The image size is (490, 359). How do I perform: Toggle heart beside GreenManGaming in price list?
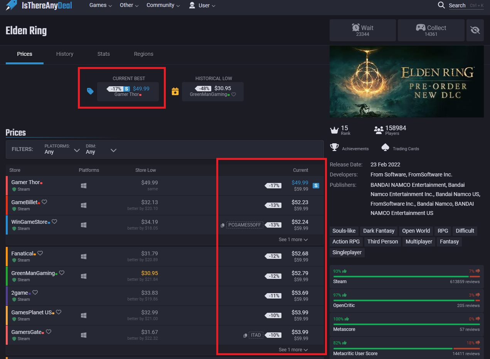pyautogui.click(x=62, y=273)
